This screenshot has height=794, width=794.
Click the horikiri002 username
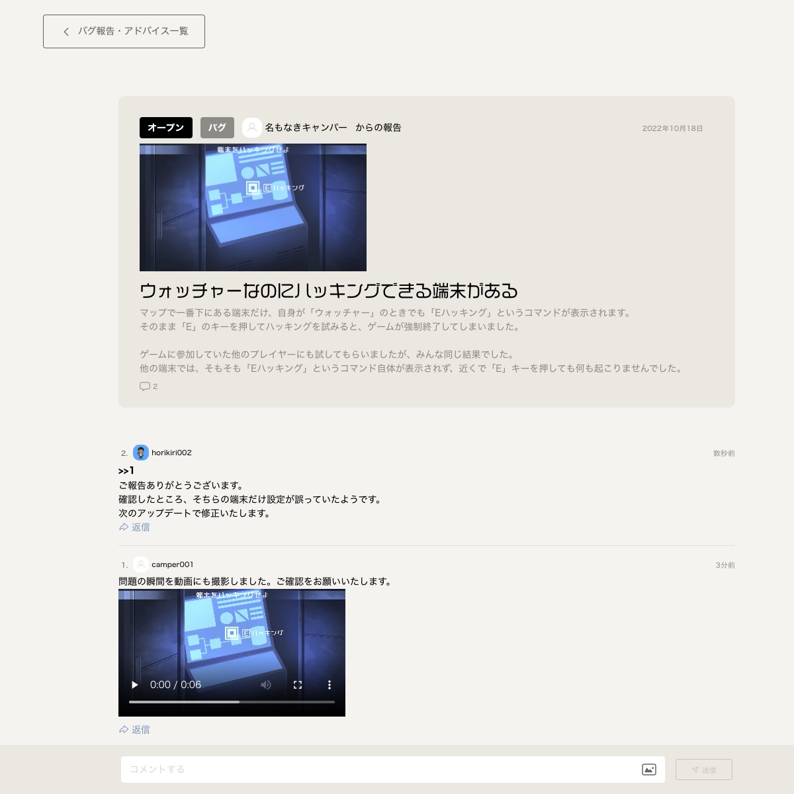pos(171,453)
